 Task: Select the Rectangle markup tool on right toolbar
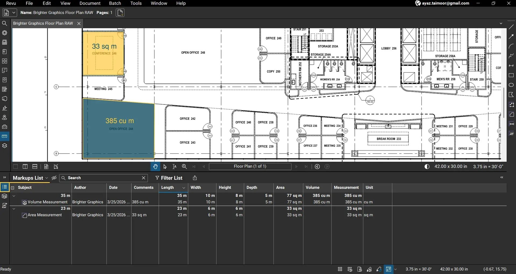511,75
